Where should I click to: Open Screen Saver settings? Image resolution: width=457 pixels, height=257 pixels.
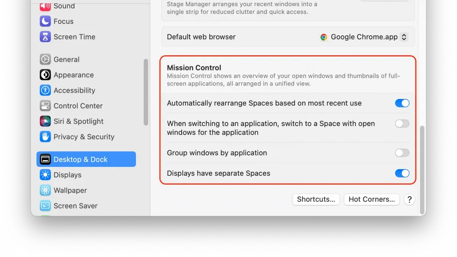tap(86, 206)
